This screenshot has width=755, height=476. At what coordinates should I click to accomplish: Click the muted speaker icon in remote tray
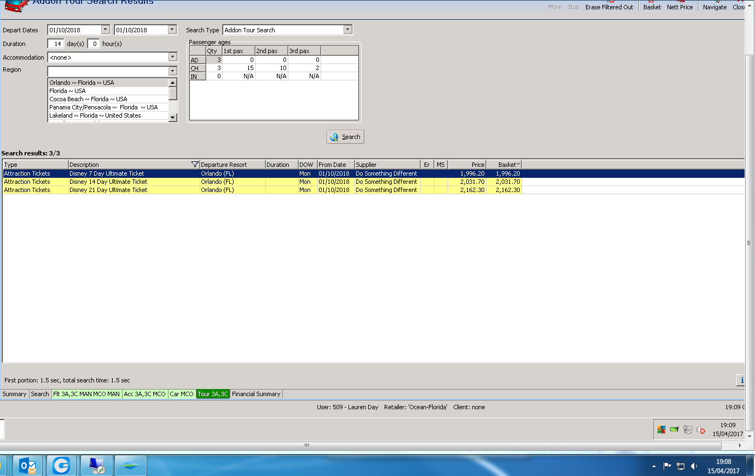(x=701, y=430)
